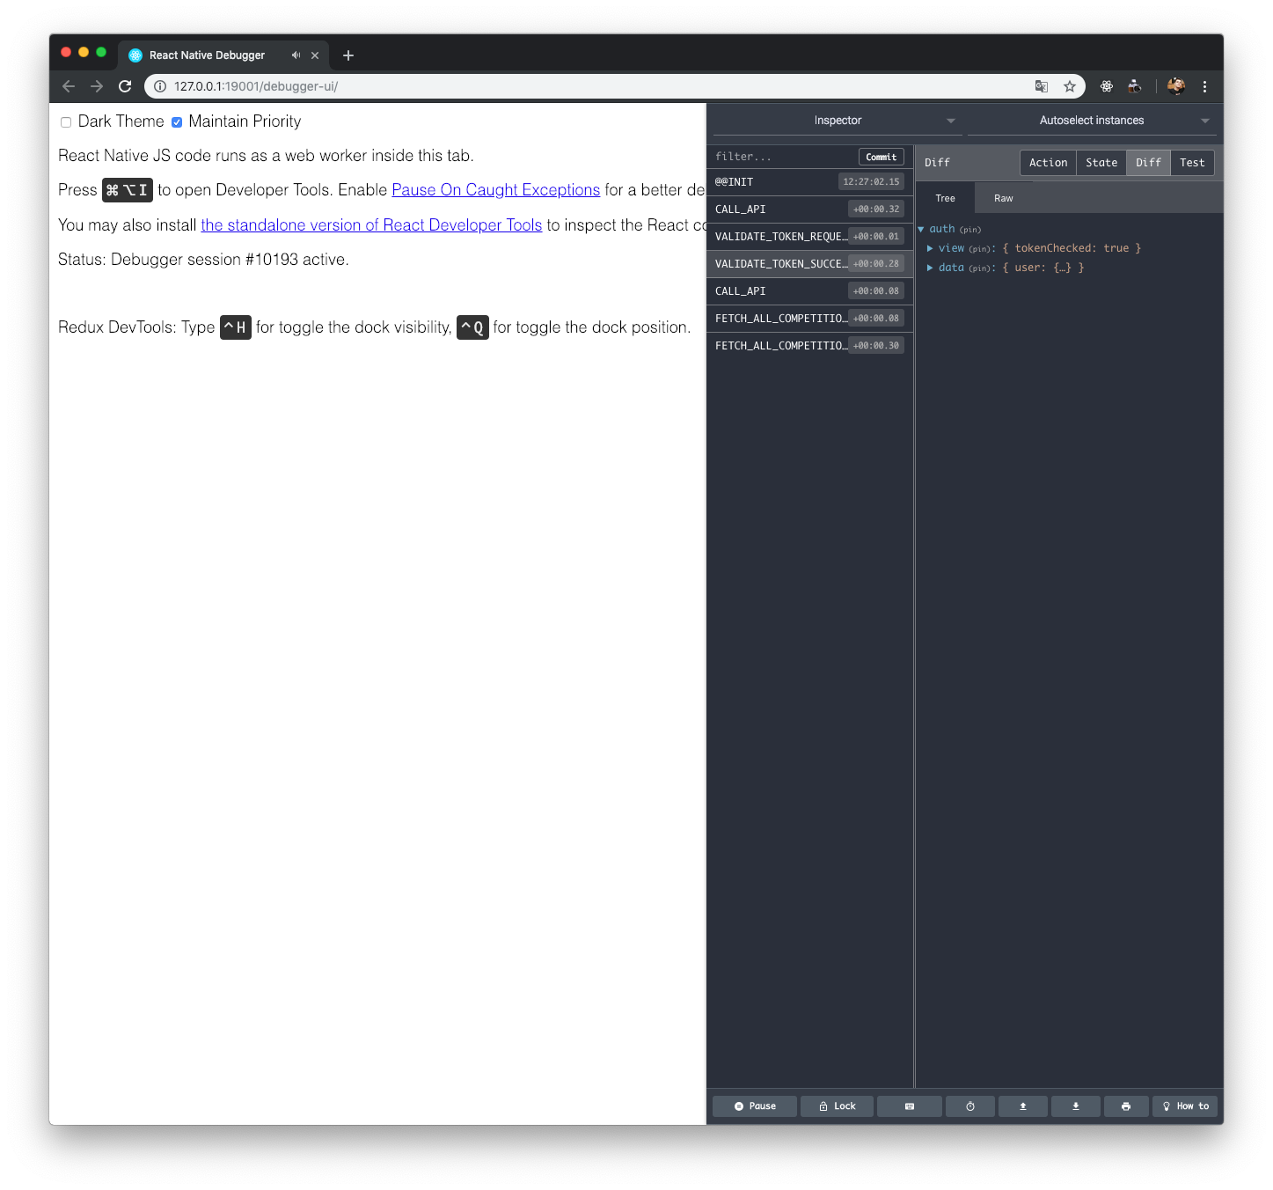Open a new browser tab
Image resolution: width=1273 pixels, height=1190 pixels.
[x=348, y=55]
